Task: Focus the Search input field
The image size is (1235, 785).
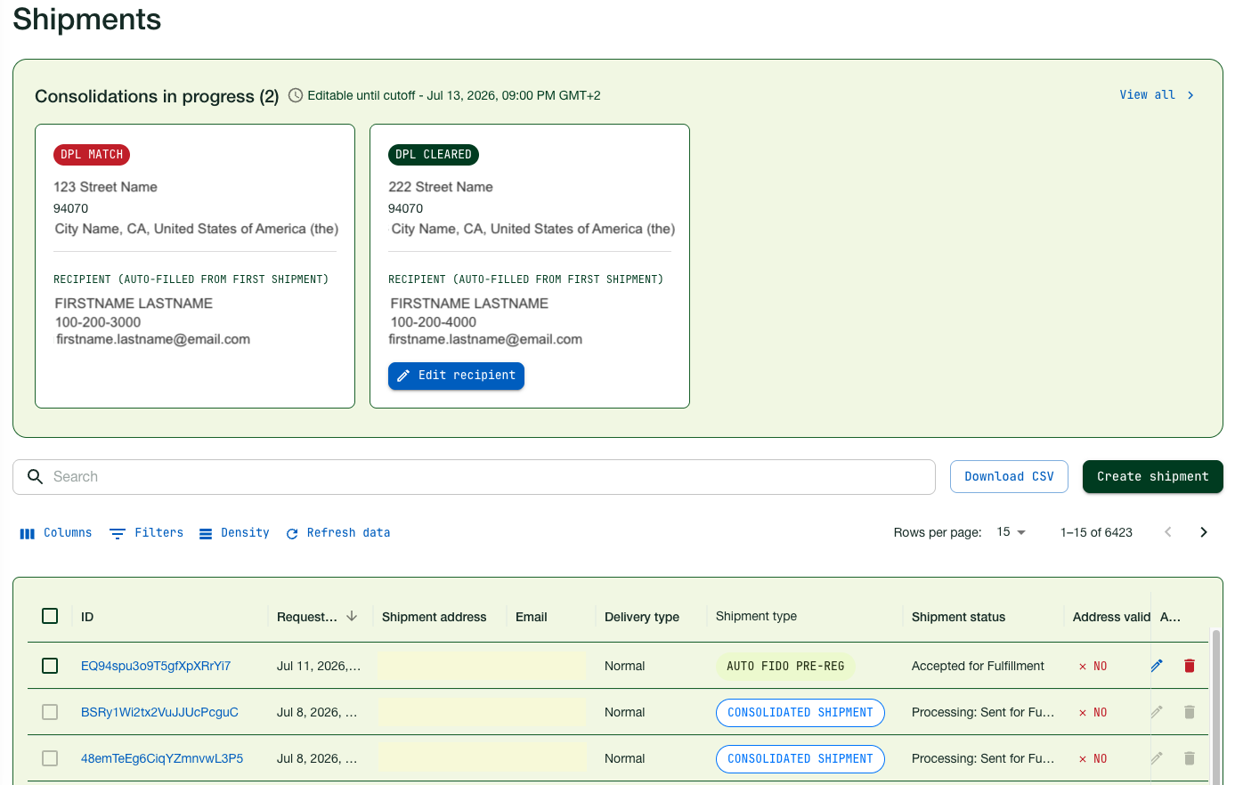Action: [x=474, y=477]
